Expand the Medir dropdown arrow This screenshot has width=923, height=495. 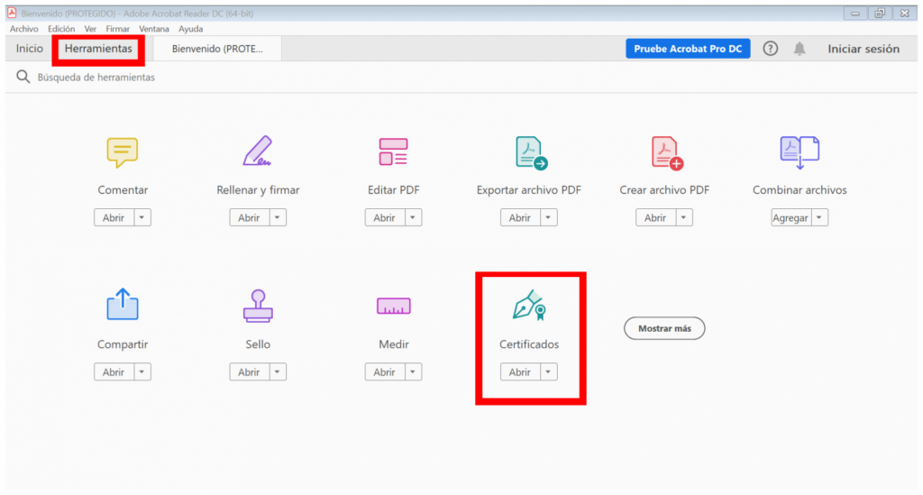[x=413, y=372]
